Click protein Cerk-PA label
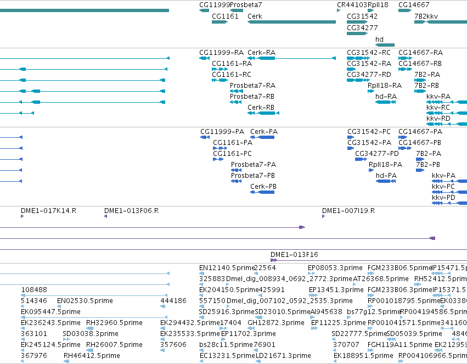The height and width of the screenshot is (364, 467). click(264, 132)
